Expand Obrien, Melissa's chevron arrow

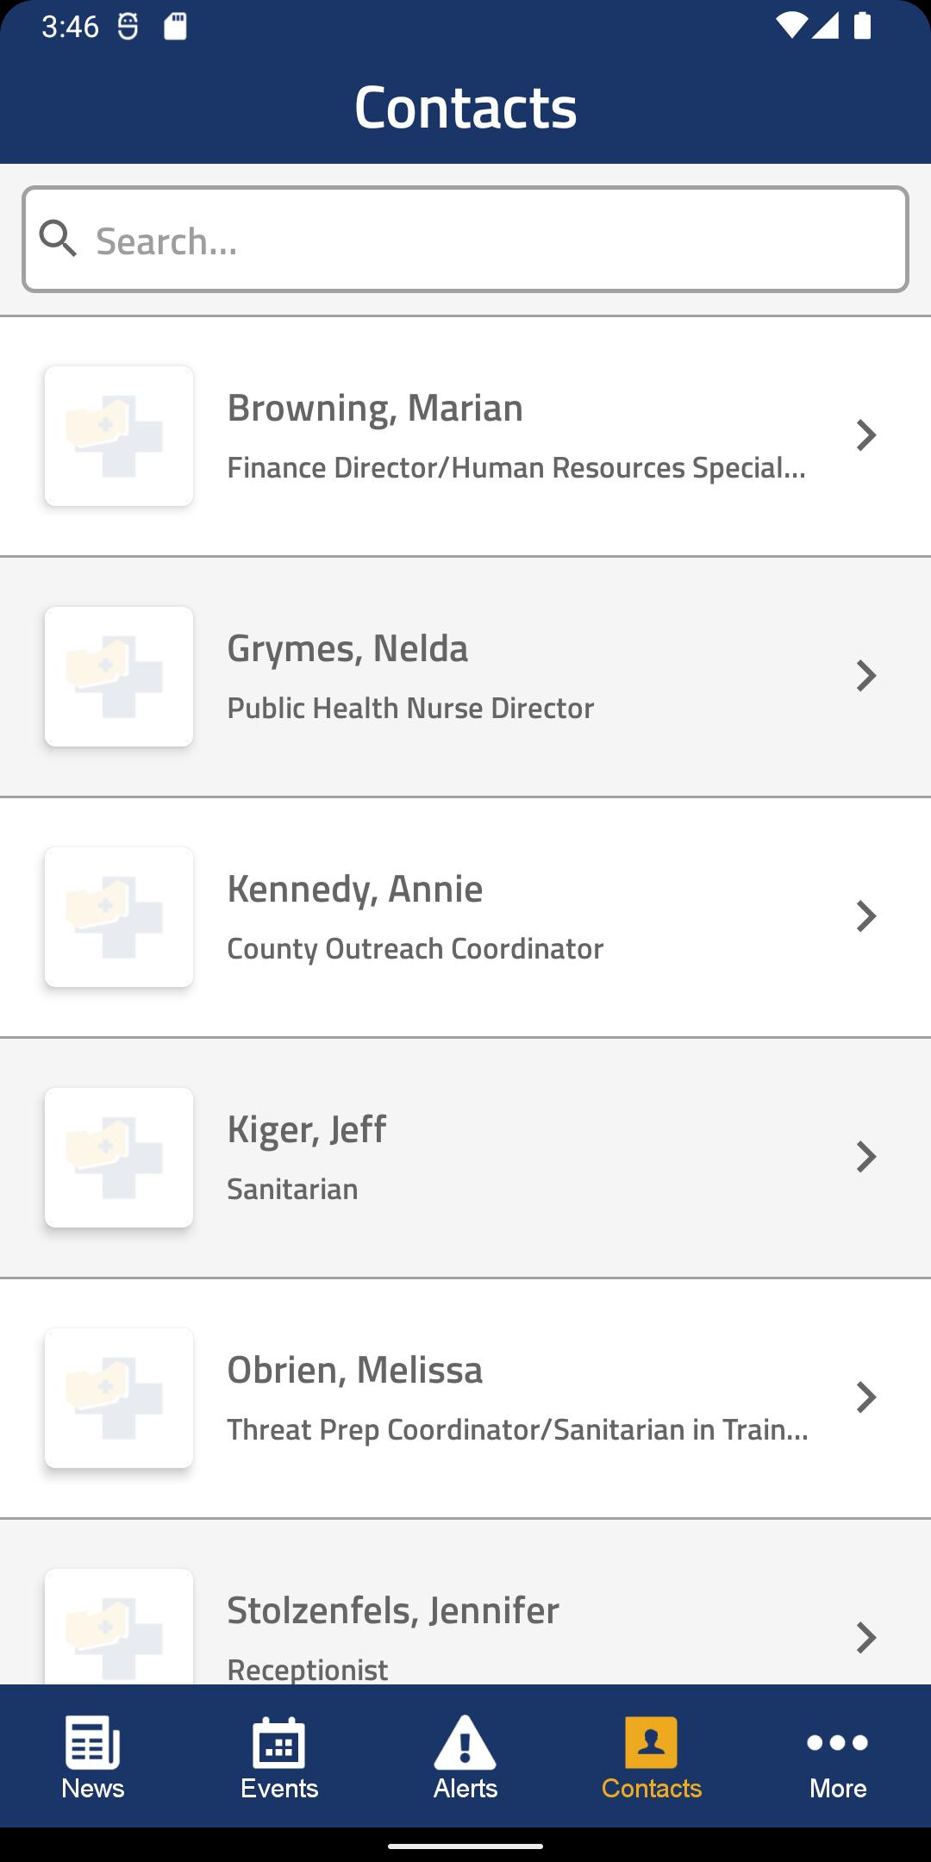[866, 1397]
